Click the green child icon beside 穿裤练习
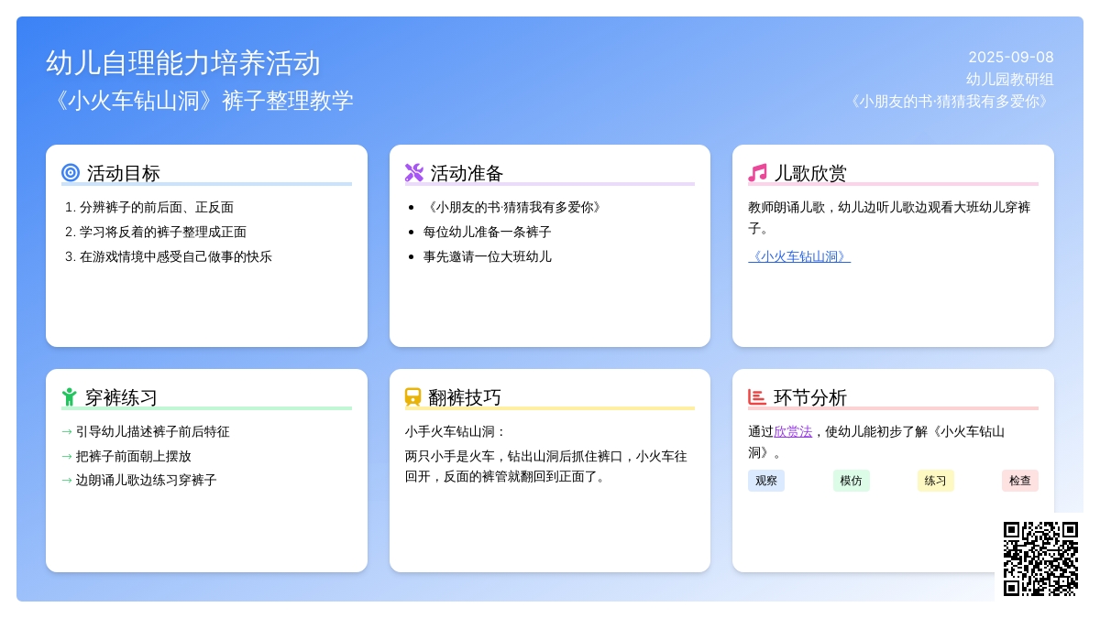 click(69, 397)
